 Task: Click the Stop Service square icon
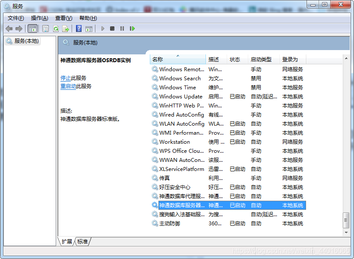(x=112, y=28)
